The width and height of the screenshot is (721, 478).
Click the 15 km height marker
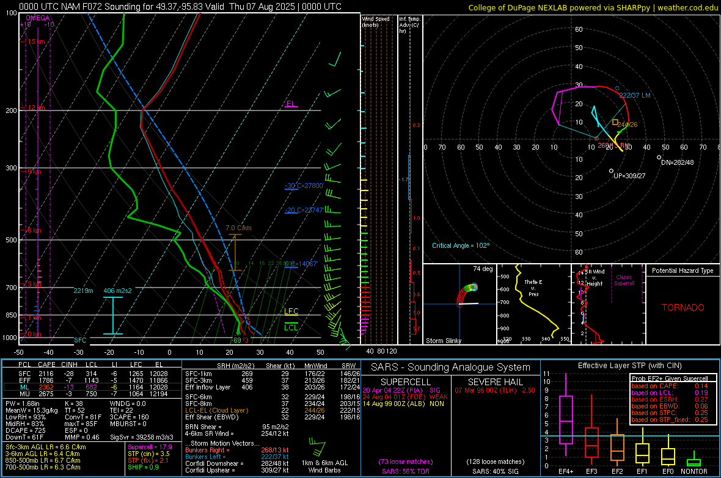[36, 42]
